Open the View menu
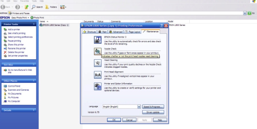The width and height of the screenshot is (257, 129). 15,1
